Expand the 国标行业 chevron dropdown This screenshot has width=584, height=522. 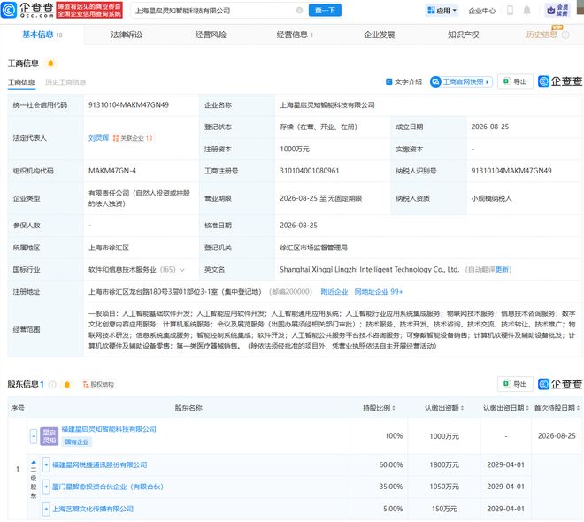[x=182, y=270]
